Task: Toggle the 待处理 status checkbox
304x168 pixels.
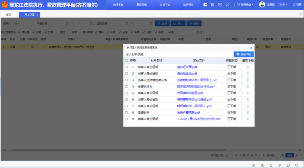Action: 19,32
